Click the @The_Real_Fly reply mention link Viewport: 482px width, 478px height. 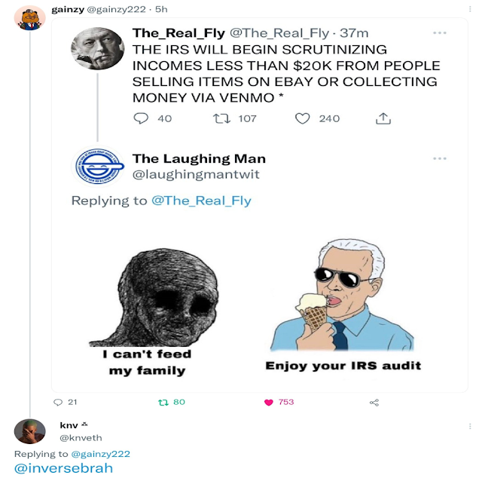201,201
